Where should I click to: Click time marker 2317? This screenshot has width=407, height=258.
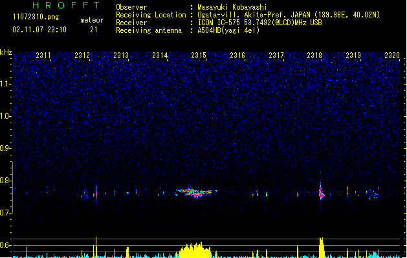(276, 55)
